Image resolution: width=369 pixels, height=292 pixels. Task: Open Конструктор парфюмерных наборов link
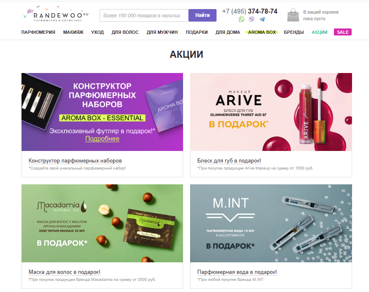pos(75,161)
